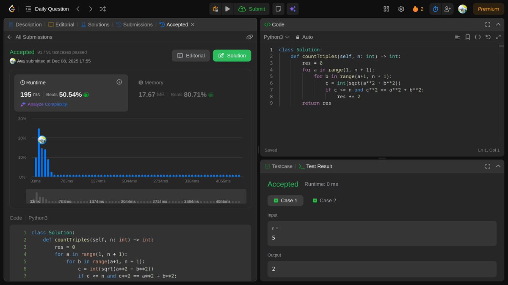
Task: Click the curly braces icon in editor
Action: (478, 37)
